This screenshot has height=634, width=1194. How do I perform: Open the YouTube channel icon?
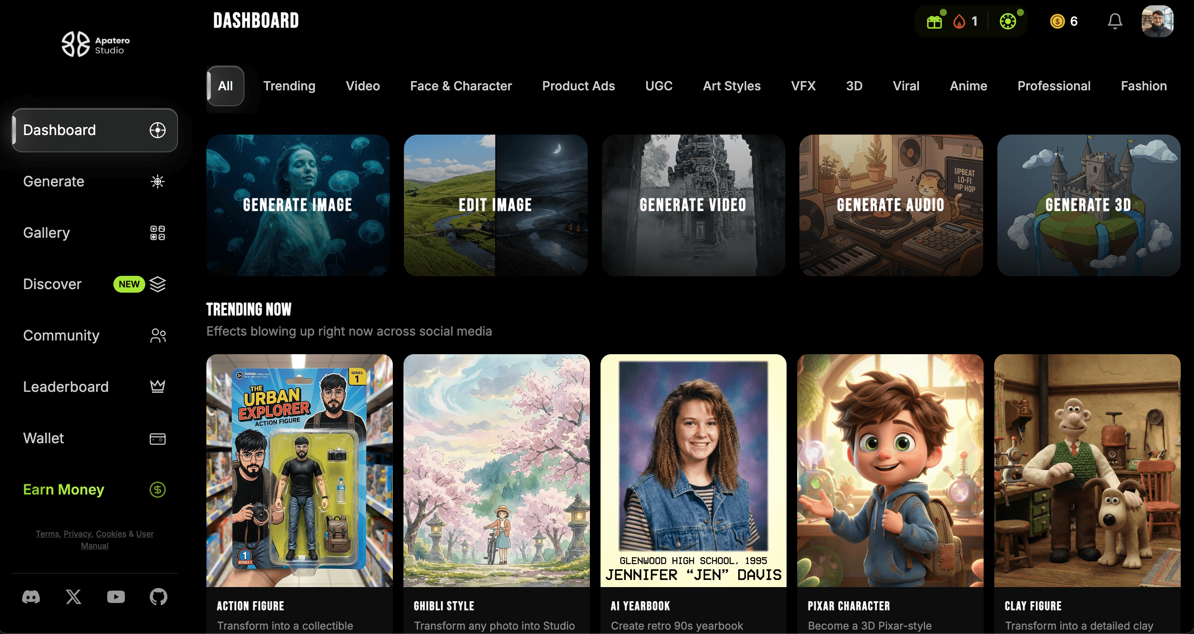116,597
